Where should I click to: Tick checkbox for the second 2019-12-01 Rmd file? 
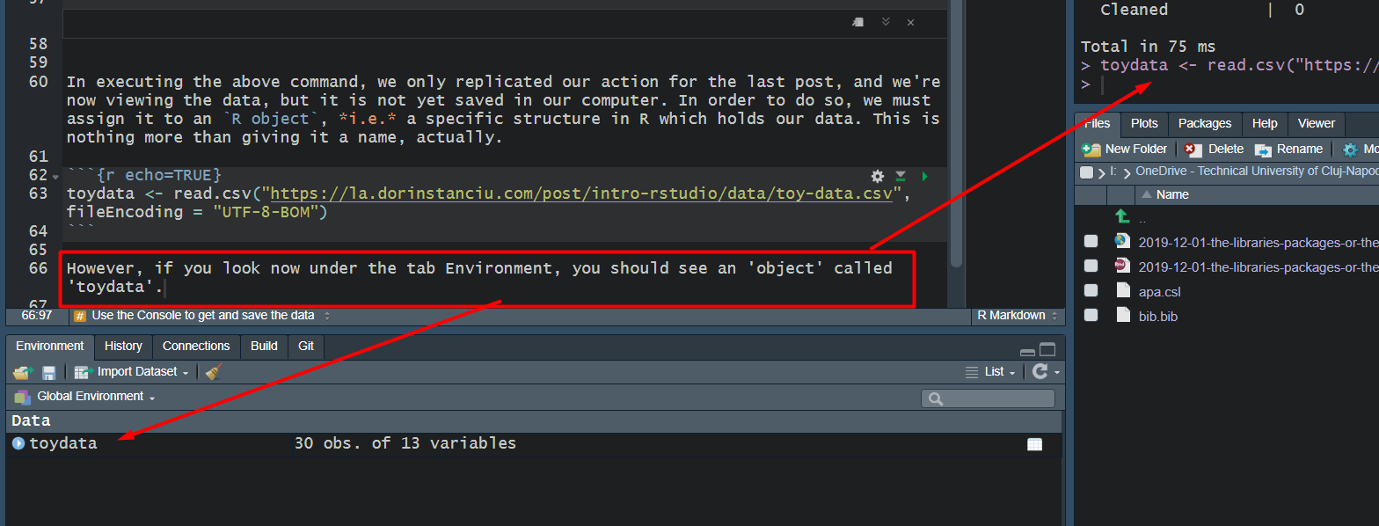point(1091,266)
